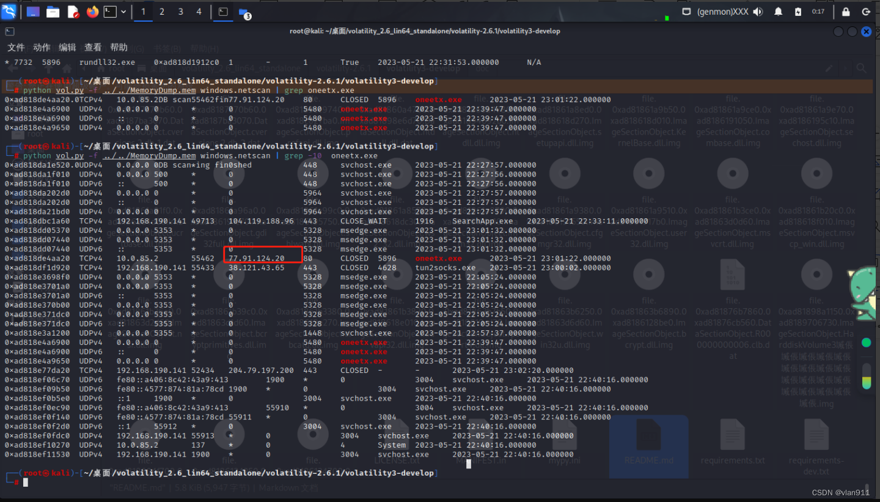Open the 动作 menu
880x502 pixels.
click(42, 47)
